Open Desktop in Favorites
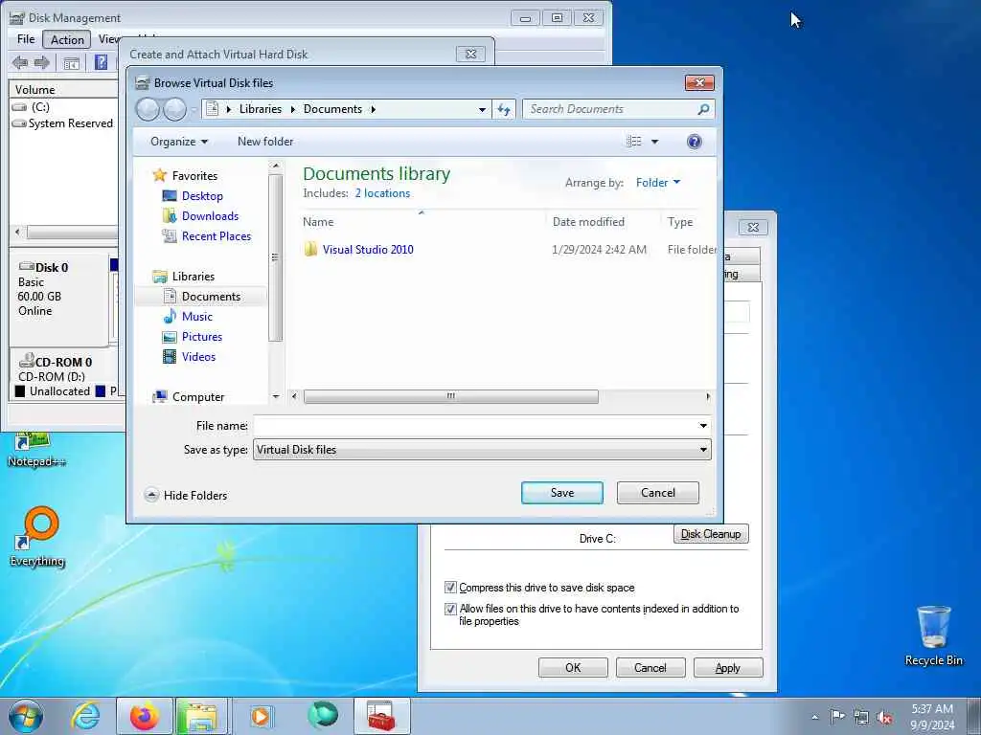This screenshot has width=981, height=735. tap(202, 196)
